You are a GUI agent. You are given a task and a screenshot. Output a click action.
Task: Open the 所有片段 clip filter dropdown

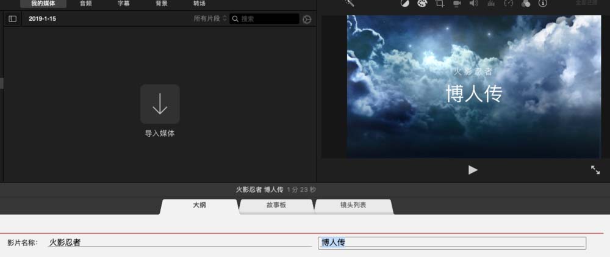tap(210, 19)
